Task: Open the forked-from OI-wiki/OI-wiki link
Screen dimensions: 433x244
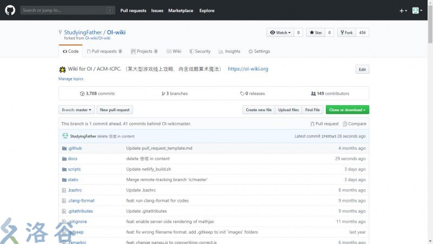Action: click(97, 38)
